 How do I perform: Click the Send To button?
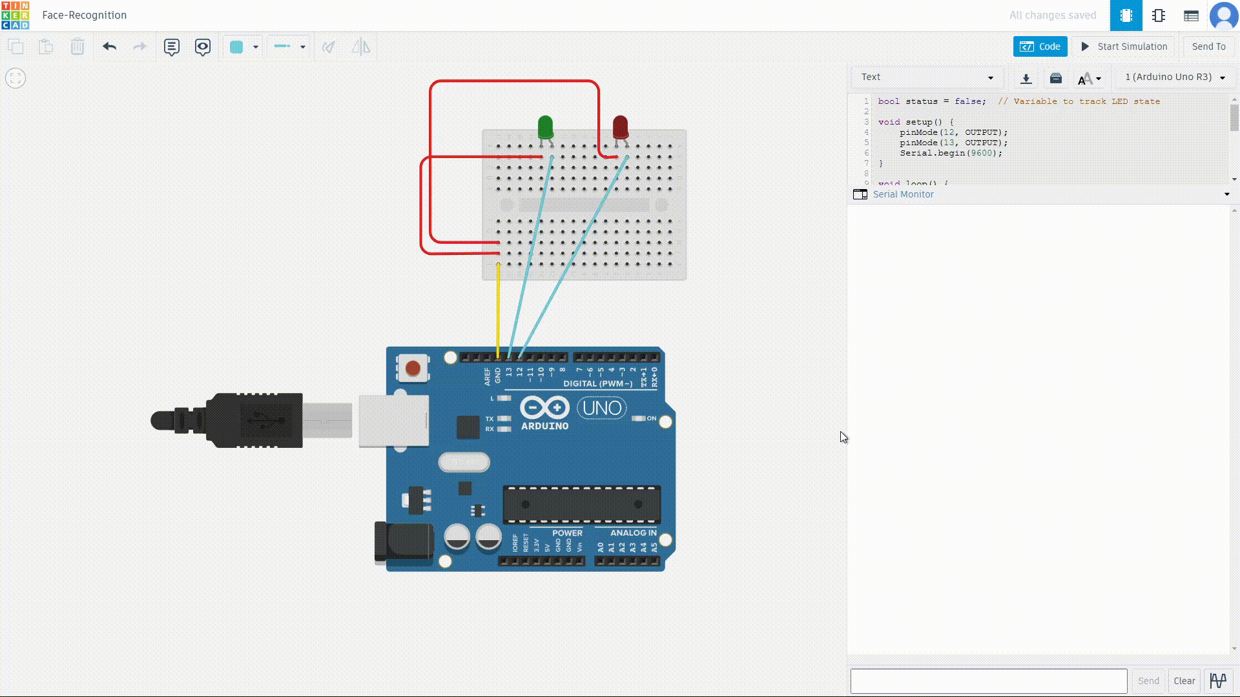pos(1208,46)
